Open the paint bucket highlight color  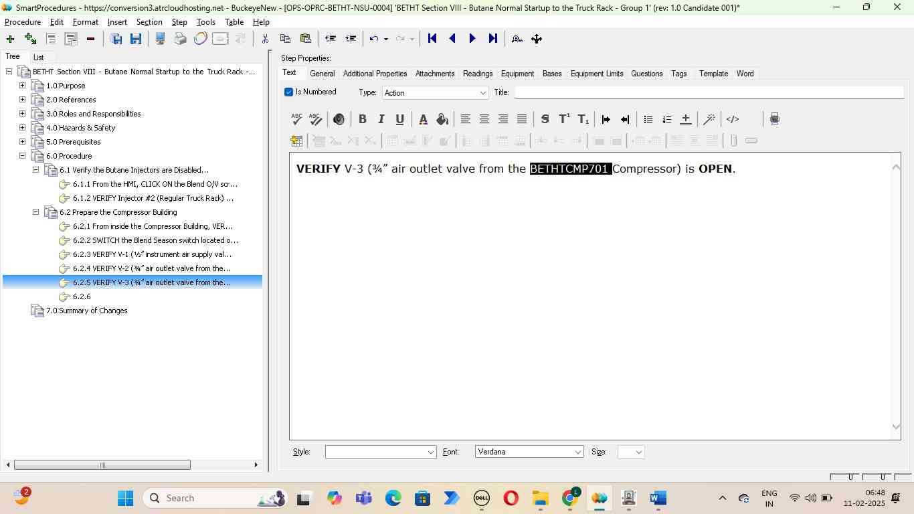click(x=442, y=119)
